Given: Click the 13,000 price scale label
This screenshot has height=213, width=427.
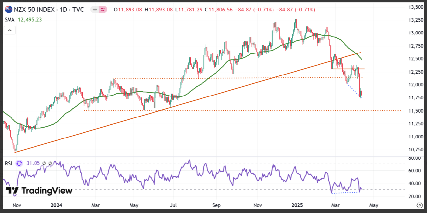Looking at the screenshot, I should click(416, 33).
